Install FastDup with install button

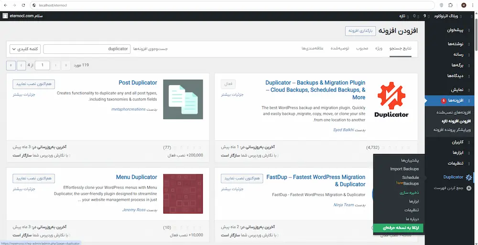point(242,178)
